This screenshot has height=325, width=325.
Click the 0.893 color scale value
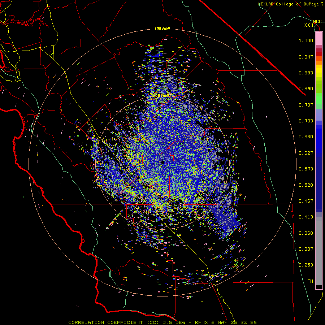[x=306, y=73]
